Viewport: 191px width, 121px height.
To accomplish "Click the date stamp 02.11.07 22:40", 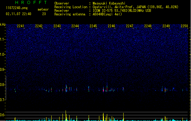I will pyautogui.click(x=19, y=14).
